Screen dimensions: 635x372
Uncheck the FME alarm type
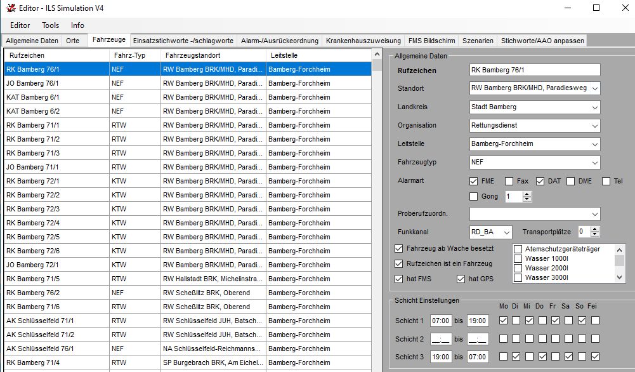click(474, 182)
